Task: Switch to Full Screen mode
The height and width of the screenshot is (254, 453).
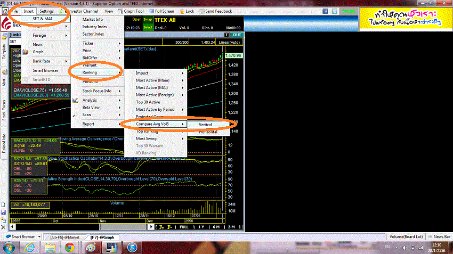Action: point(161,11)
